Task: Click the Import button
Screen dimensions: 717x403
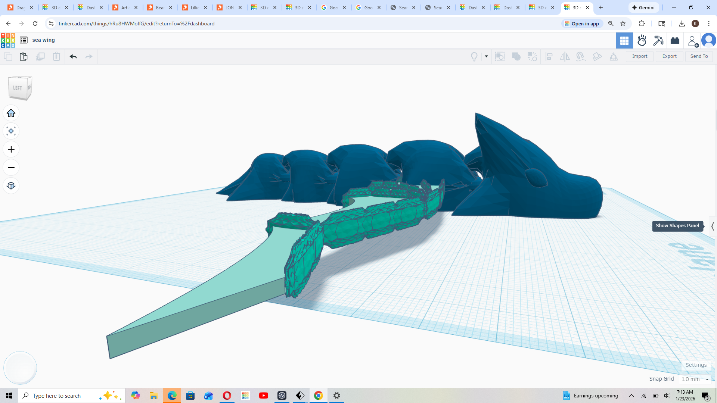Action: coord(640,56)
